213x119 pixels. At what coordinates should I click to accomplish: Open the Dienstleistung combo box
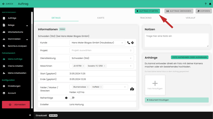pyautogui.click(x=102, y=58)
